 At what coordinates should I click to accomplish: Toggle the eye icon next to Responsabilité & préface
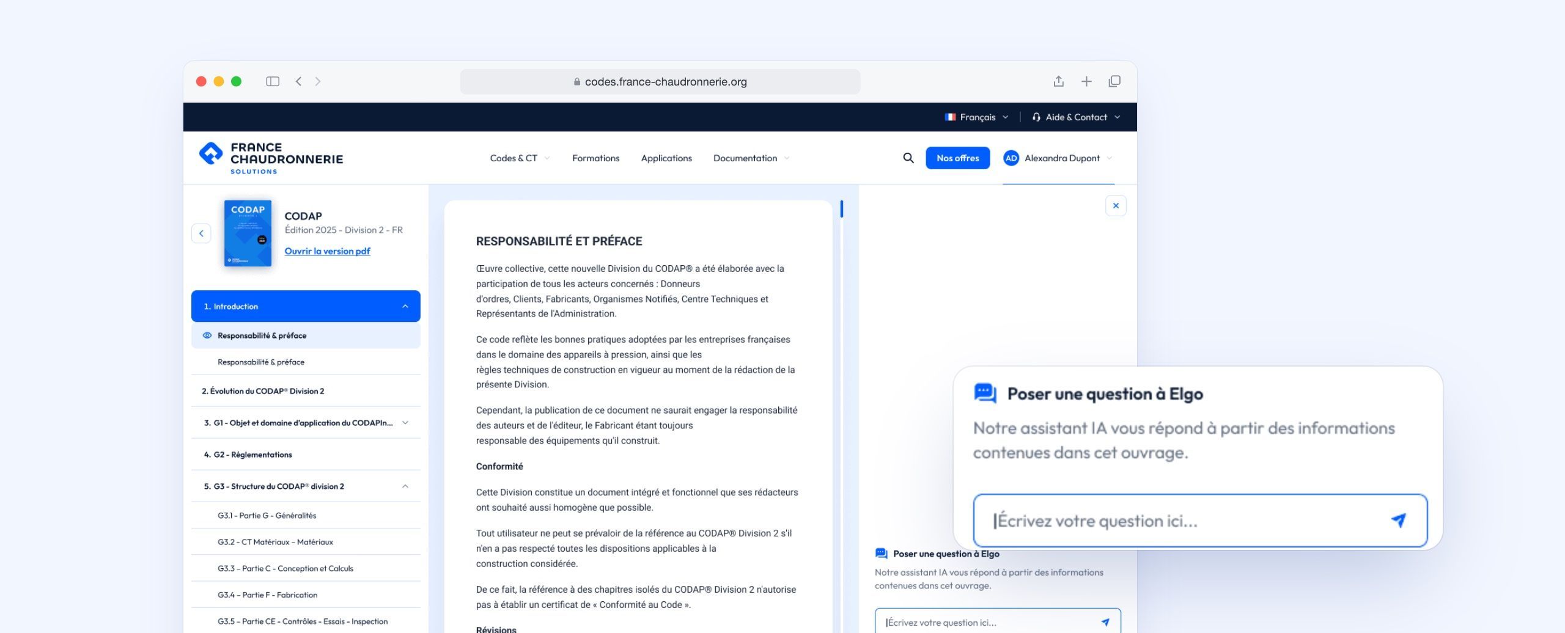click(207, 335)
